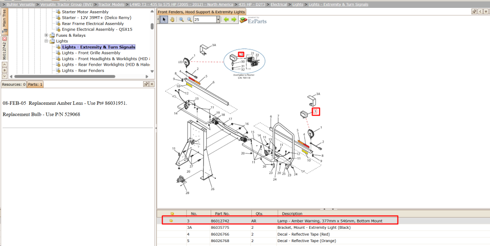This screenshot has height=246, width=490.
Task: Go back with green left arrow
Action: [226, 20]
